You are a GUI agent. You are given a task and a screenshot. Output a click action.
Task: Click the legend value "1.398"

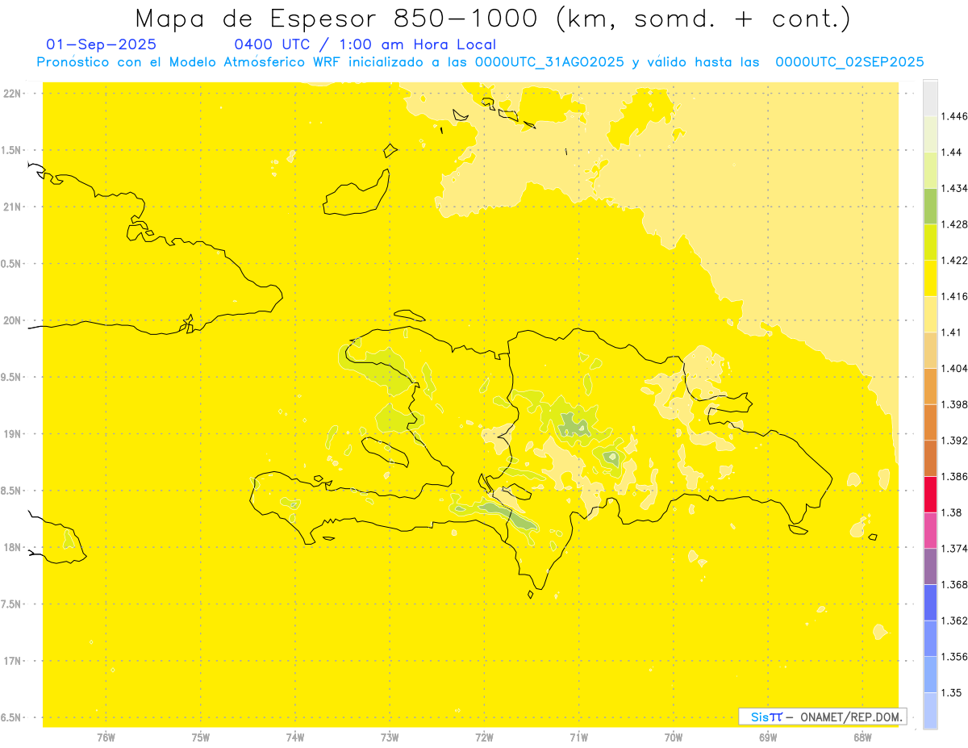pyautogui.click(x=953, y=404)
